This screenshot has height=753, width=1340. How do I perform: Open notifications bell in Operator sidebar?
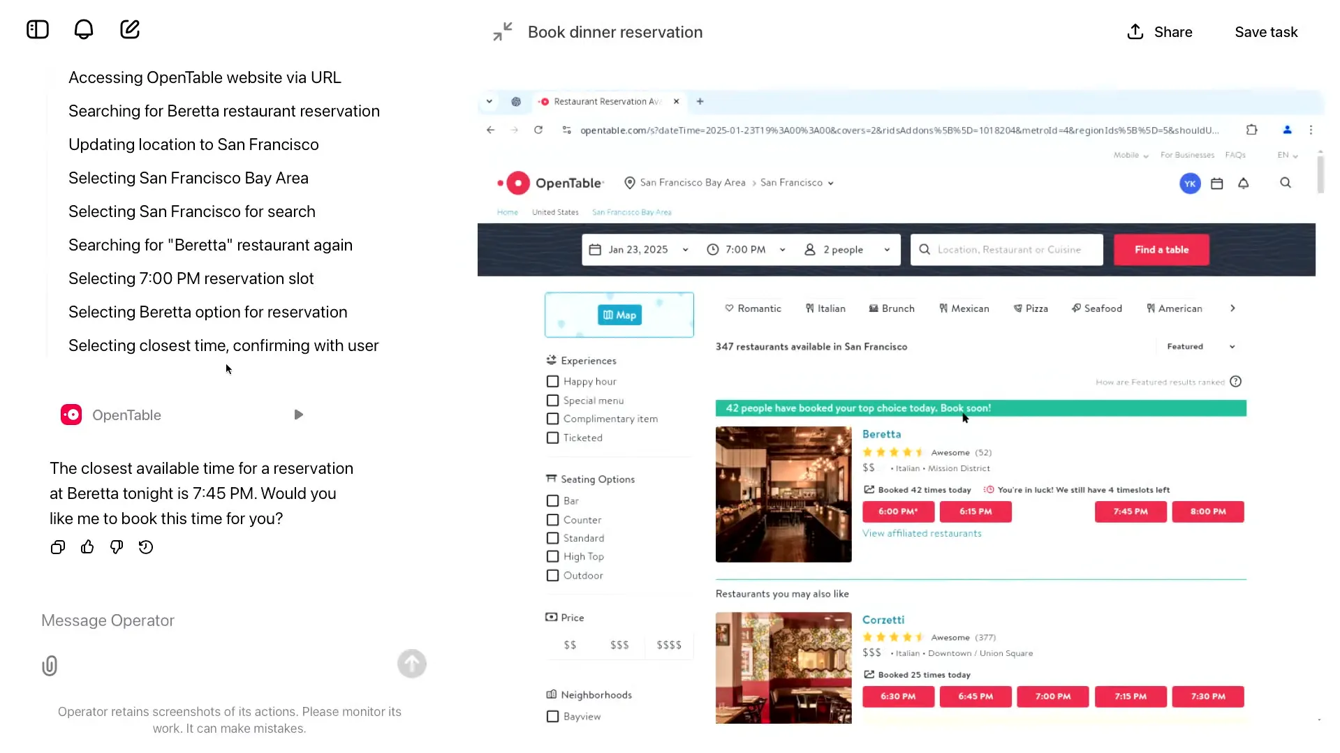coord(84,29)
